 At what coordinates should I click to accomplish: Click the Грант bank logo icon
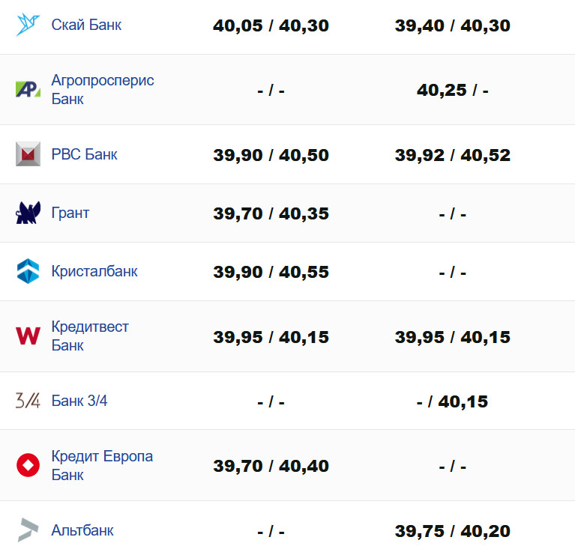click(28, 213)
